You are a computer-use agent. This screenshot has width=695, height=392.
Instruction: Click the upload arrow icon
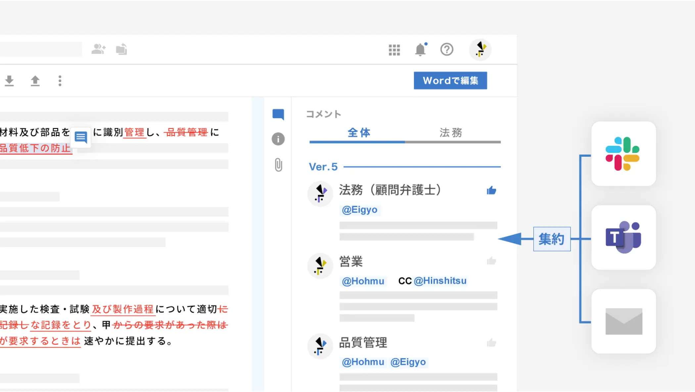[35, 81]
